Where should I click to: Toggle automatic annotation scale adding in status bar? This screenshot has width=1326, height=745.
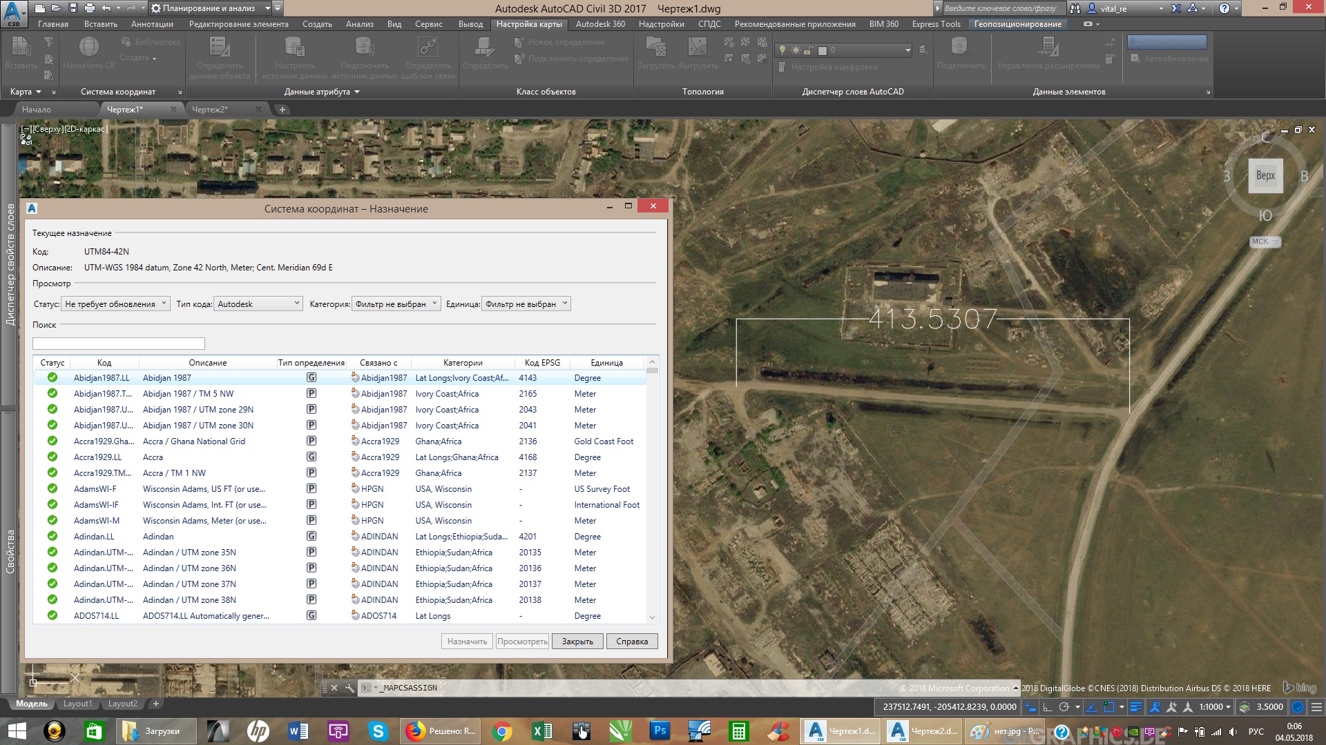1171,707
